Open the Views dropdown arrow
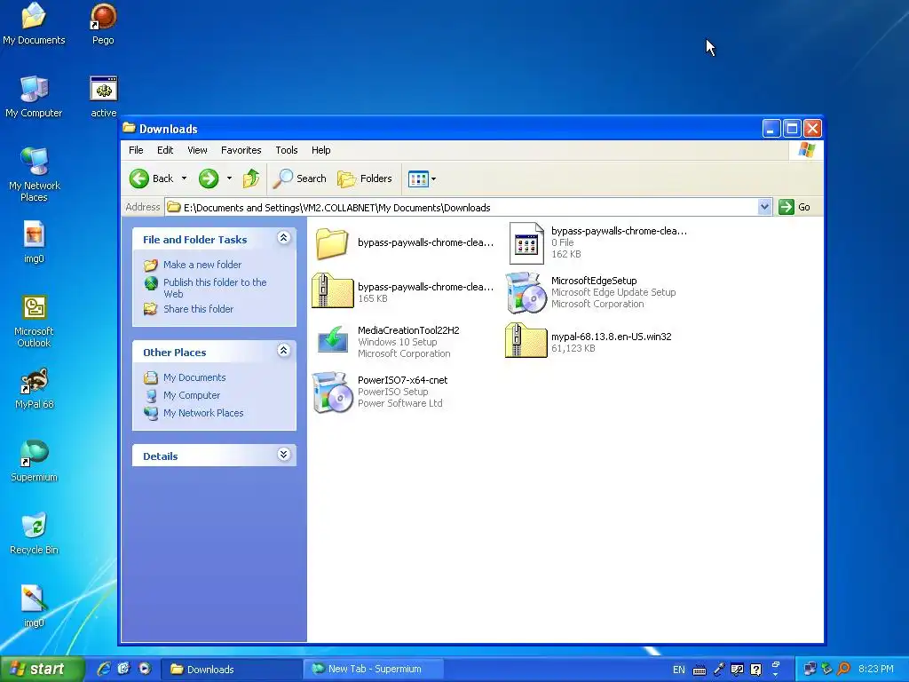Viewport: 909px width, 682px height. (433, 178)
